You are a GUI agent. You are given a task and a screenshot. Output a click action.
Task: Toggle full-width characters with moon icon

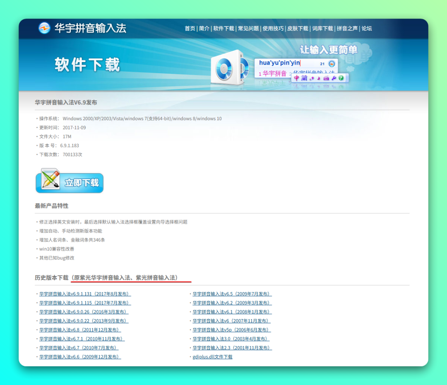319,78
